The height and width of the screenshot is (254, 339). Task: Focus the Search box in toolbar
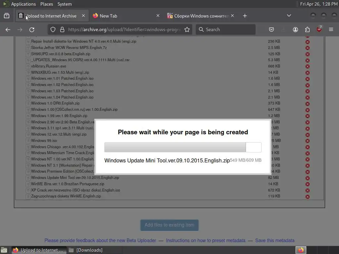point(225,29)
